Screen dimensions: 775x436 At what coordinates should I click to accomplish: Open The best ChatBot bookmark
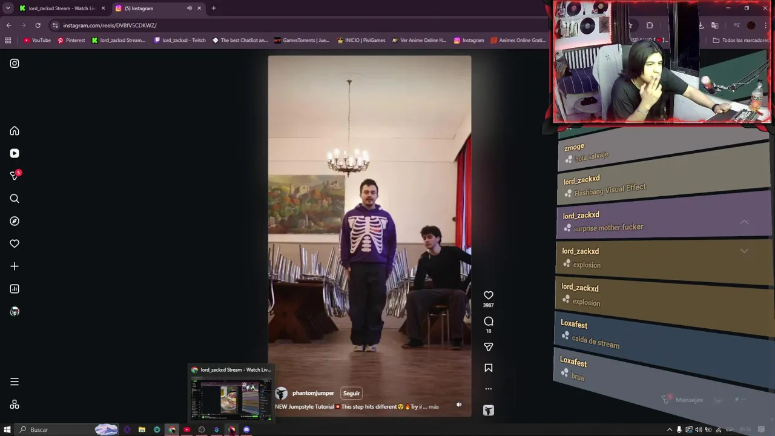coord(240,40)
